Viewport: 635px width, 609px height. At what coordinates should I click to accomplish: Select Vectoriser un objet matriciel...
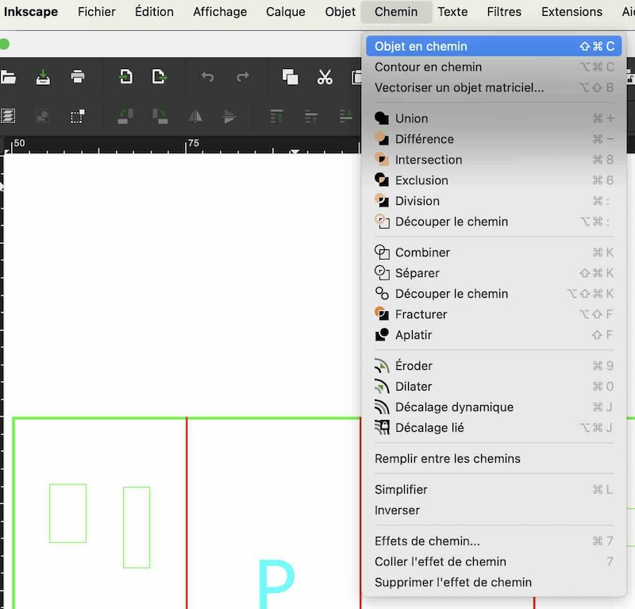pos(494,87)
